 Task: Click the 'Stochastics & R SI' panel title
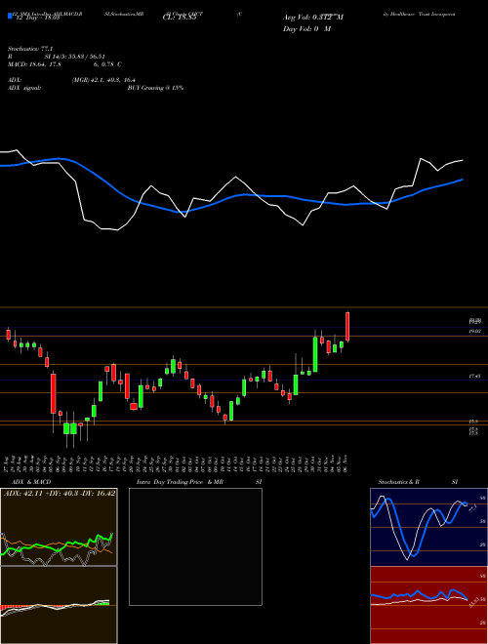point(418,482)
